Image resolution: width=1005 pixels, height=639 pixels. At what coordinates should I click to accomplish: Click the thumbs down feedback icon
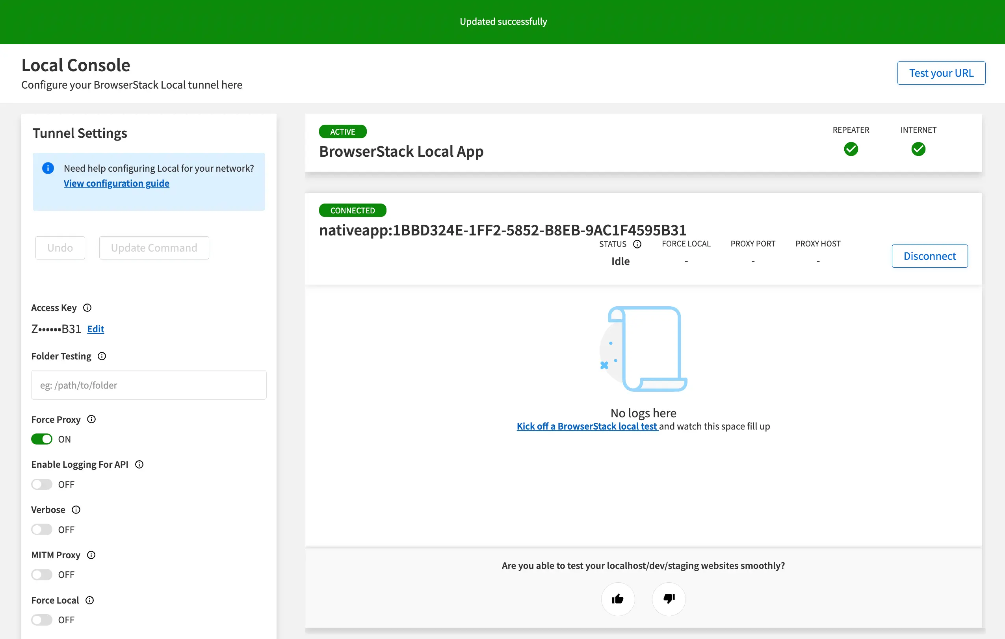[x=669, y=599]
